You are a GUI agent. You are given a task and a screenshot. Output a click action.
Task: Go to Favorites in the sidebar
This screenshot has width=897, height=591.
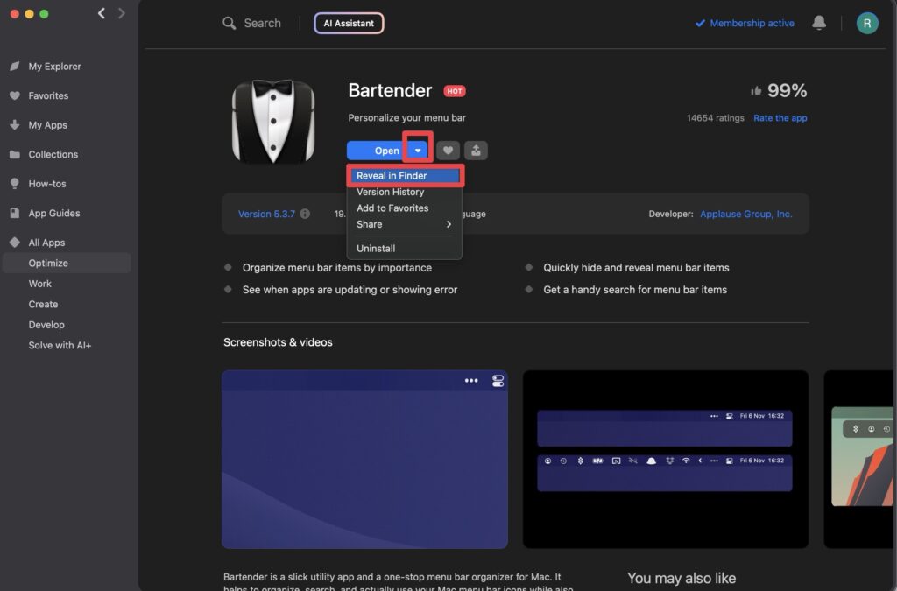click(x=49, y=95)
